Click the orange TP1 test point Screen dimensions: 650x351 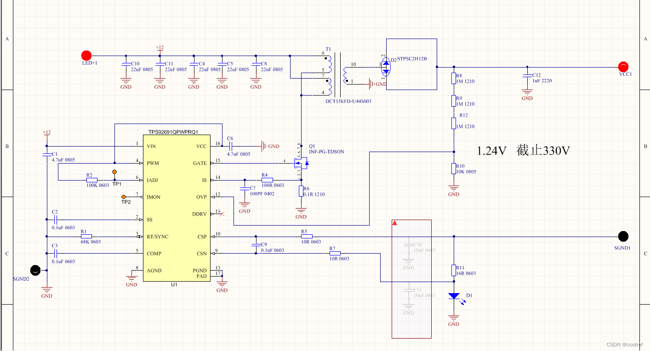[x=114, y=172]
